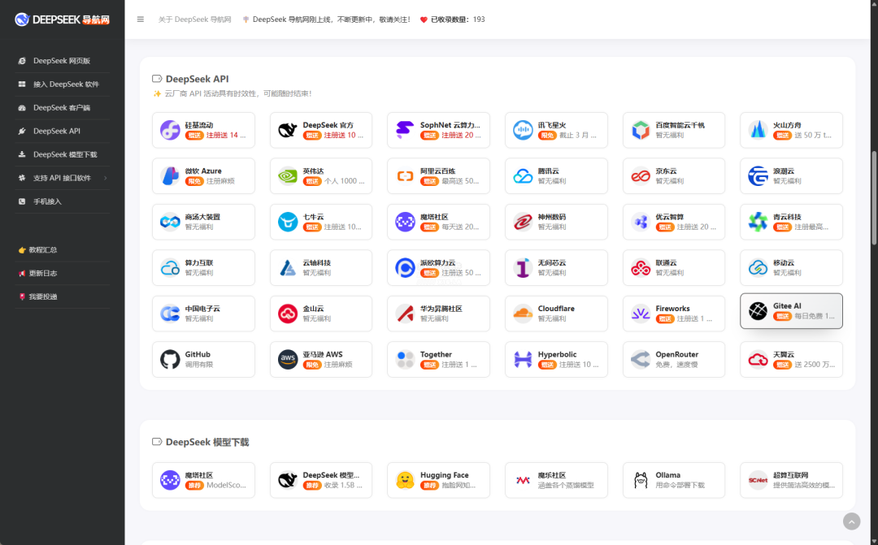Click the back-to-top arrow button
878x545 pixels.
[x=852, y=521]
